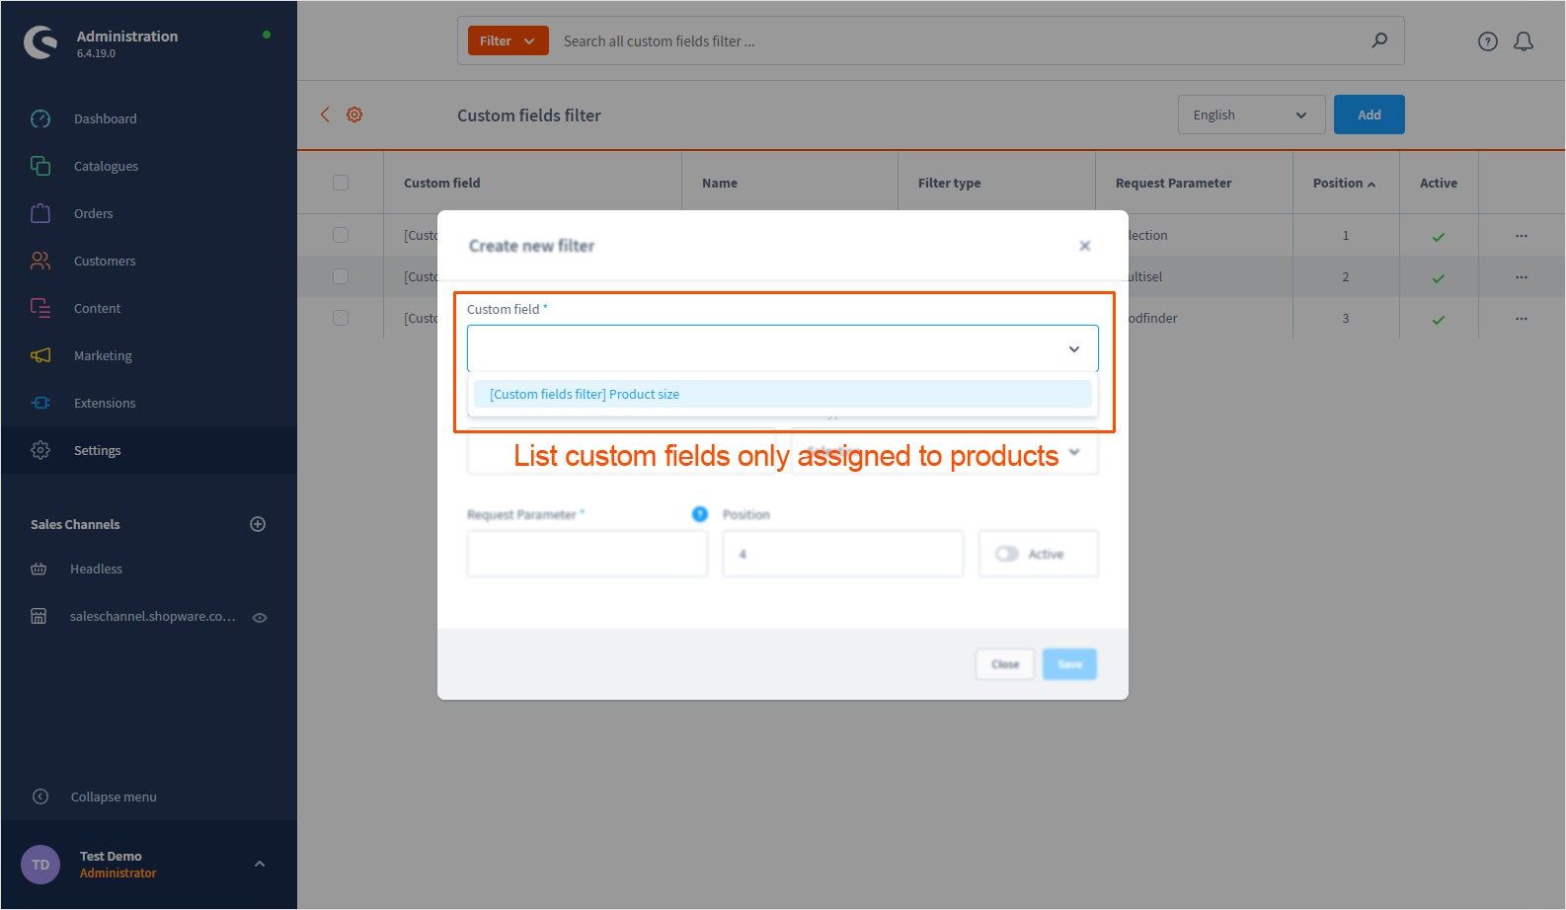Open the orange Filter dropdown
This screenshot has height=910, width=1566.
[508, 40]
